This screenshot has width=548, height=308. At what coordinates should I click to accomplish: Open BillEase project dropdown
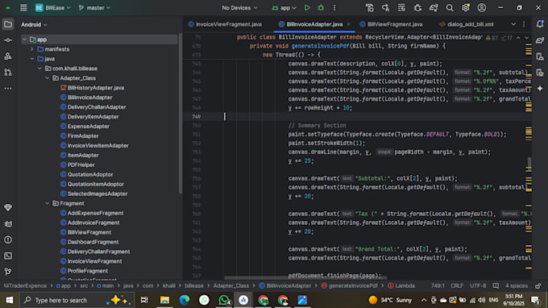(x=52, y=8)
